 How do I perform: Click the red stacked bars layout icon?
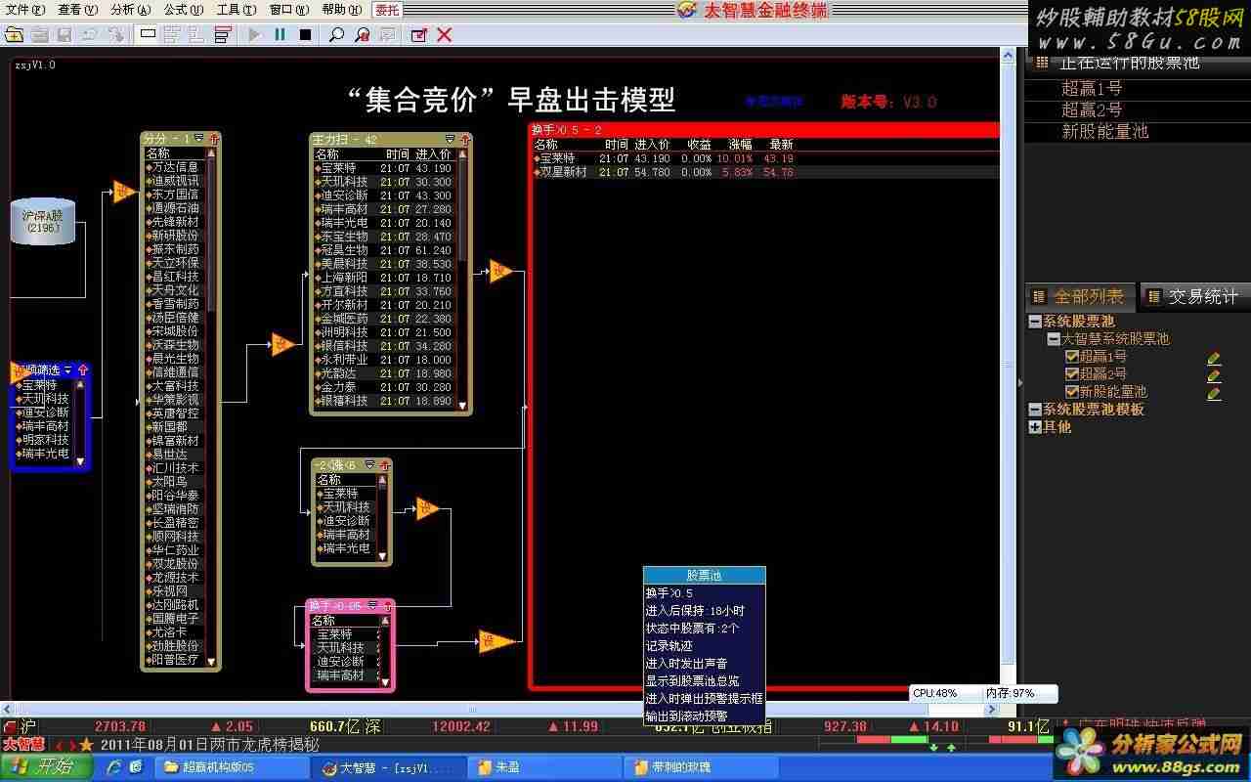coord(224,35)
